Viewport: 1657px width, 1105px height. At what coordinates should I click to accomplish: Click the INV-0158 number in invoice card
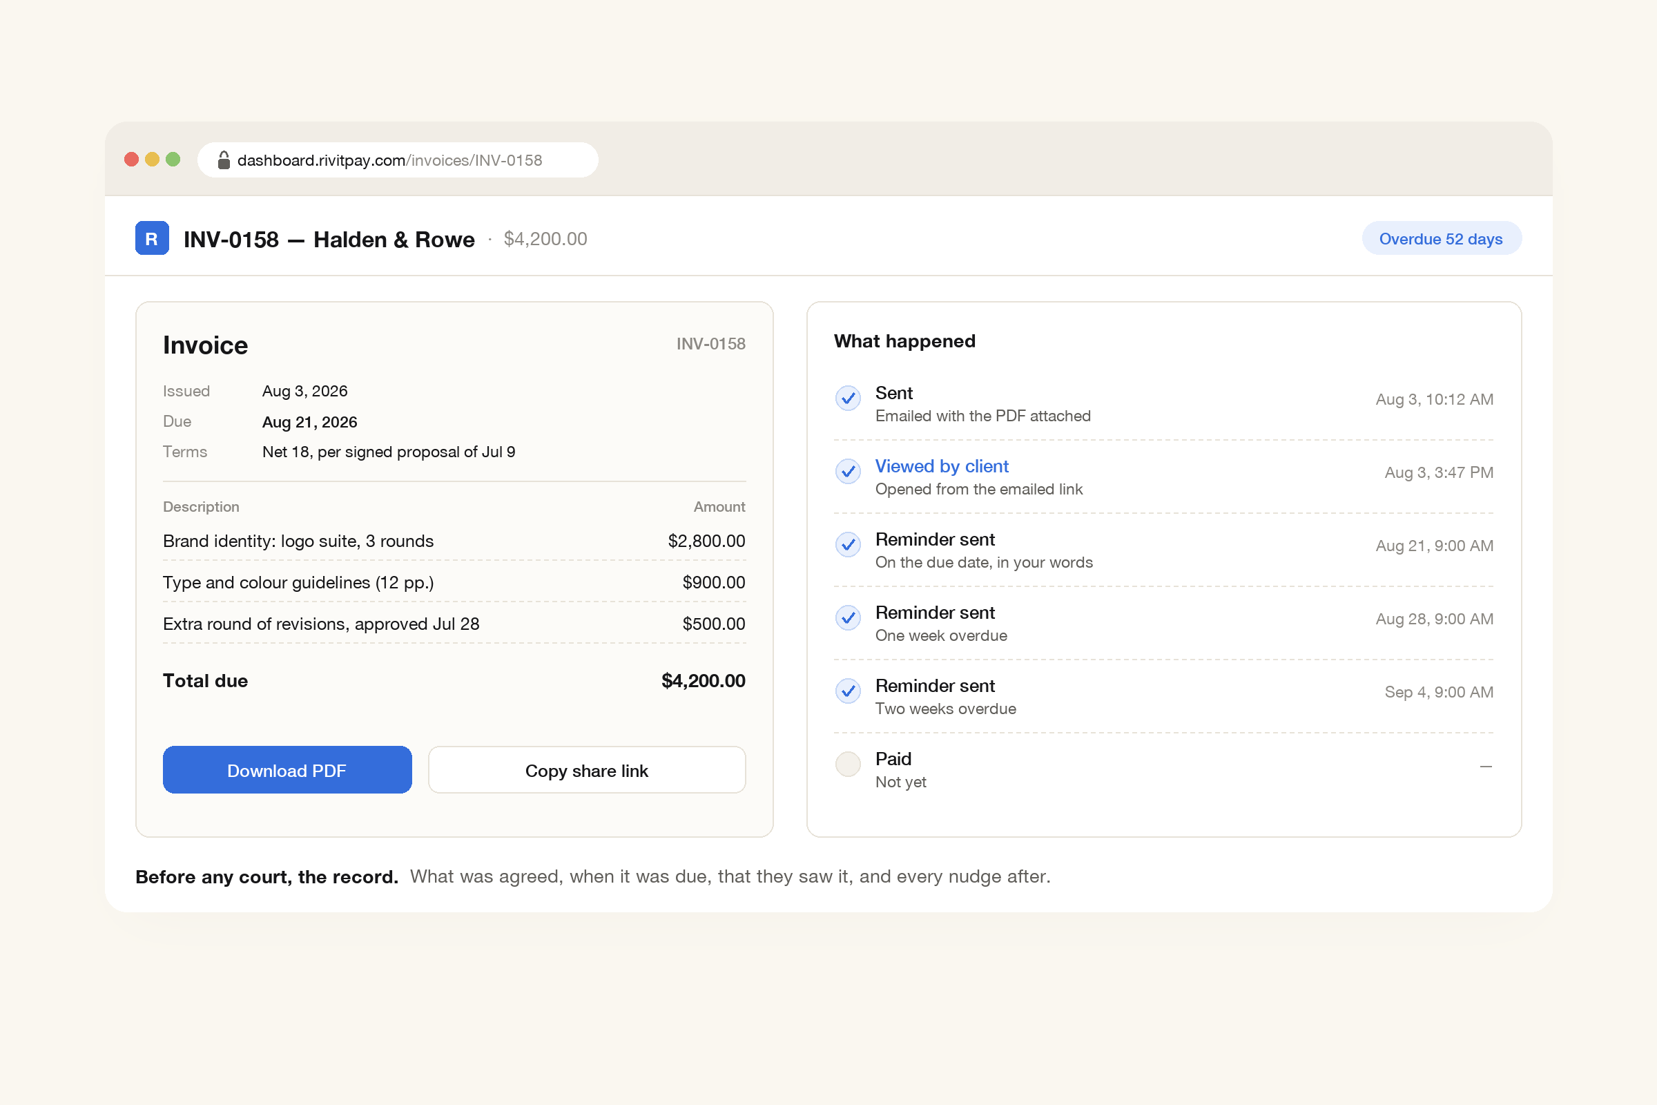pyautogui.click(x=711, y=344)
